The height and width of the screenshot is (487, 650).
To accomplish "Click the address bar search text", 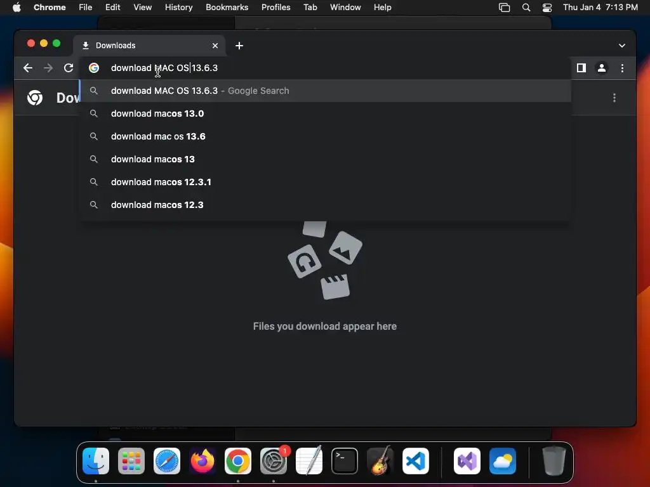I will pos(164,68).
